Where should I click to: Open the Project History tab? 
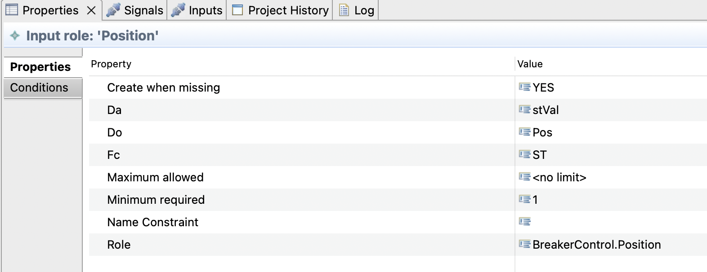tap(279, 10)
